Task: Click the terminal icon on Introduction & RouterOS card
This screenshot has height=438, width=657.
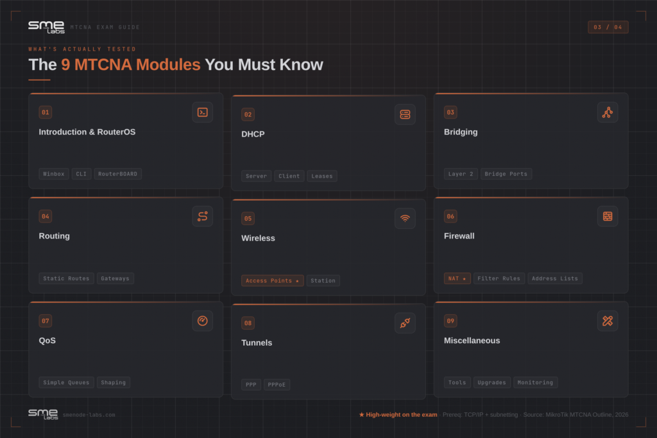Action: coord(202,112)
